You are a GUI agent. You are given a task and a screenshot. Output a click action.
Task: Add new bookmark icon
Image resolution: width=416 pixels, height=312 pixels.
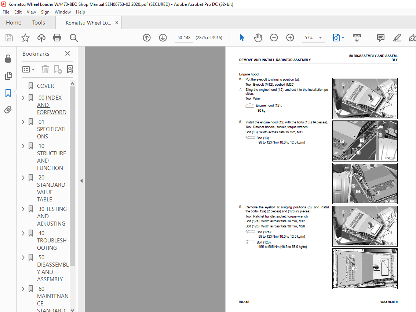click(58, 69)
